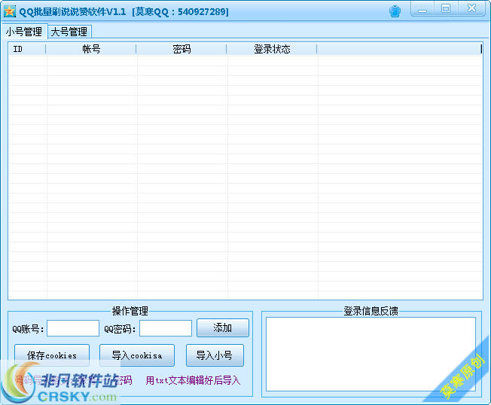The image size is (491, 405).
Task: Click inside the 登录信息反馈 text area
Action: click(371, 354)
